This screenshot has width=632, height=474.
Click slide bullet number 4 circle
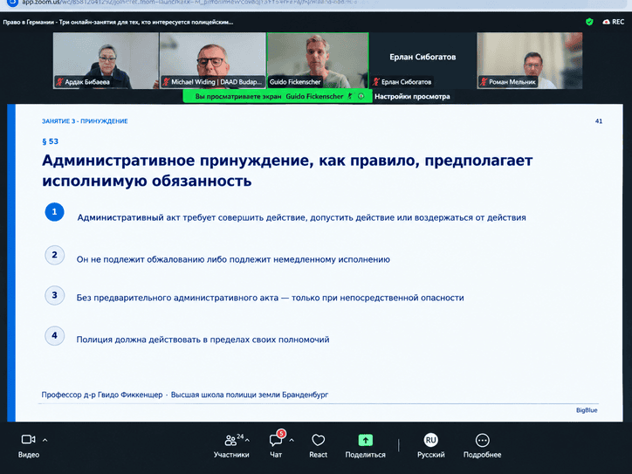click(54, 336)
